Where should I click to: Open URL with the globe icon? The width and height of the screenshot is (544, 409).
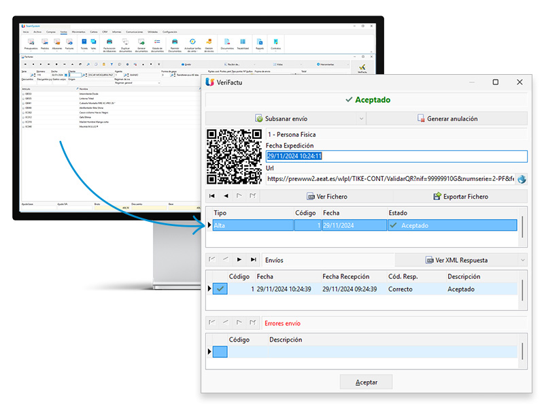[522, 179]
